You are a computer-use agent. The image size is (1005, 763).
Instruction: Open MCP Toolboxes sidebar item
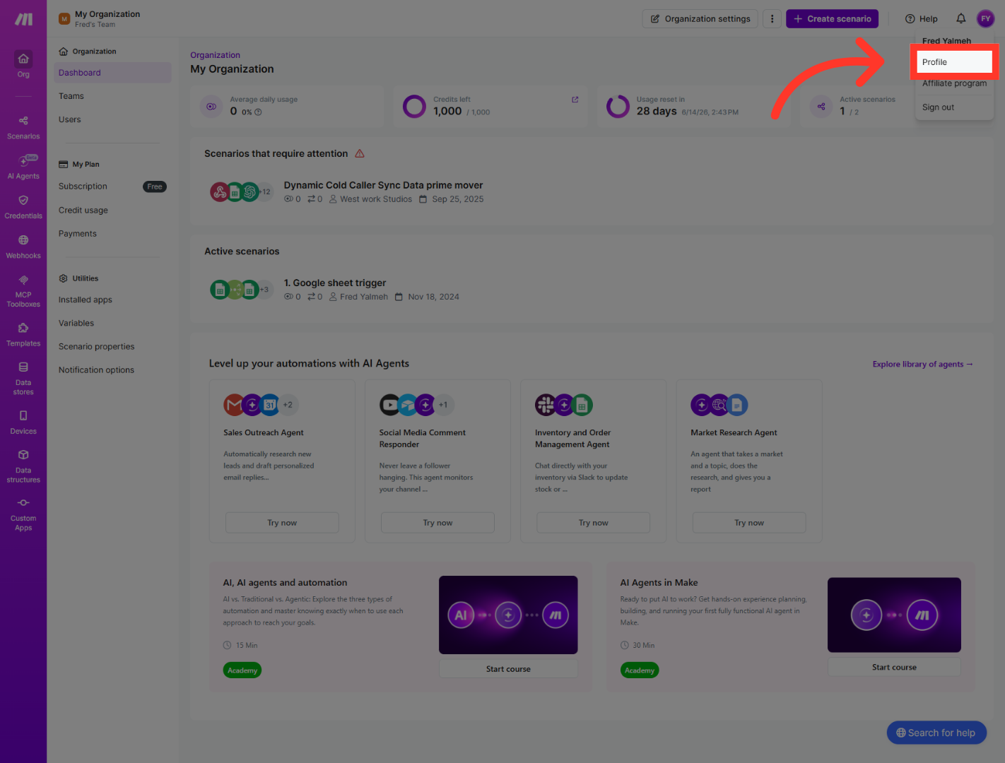[x=23, y=291]
